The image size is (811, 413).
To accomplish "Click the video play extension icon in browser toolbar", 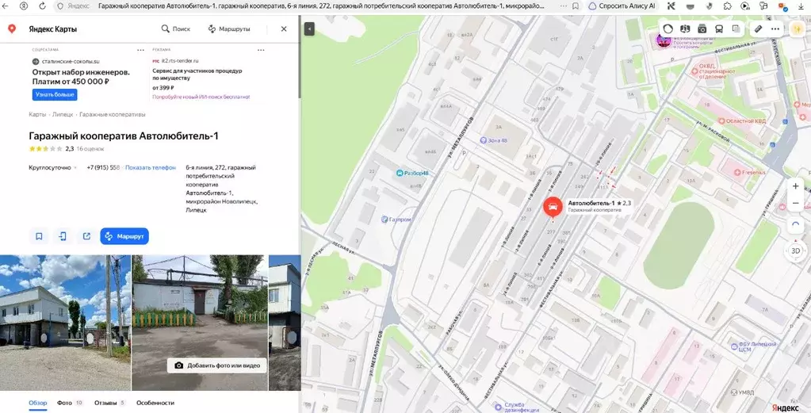I will point(744,6).
